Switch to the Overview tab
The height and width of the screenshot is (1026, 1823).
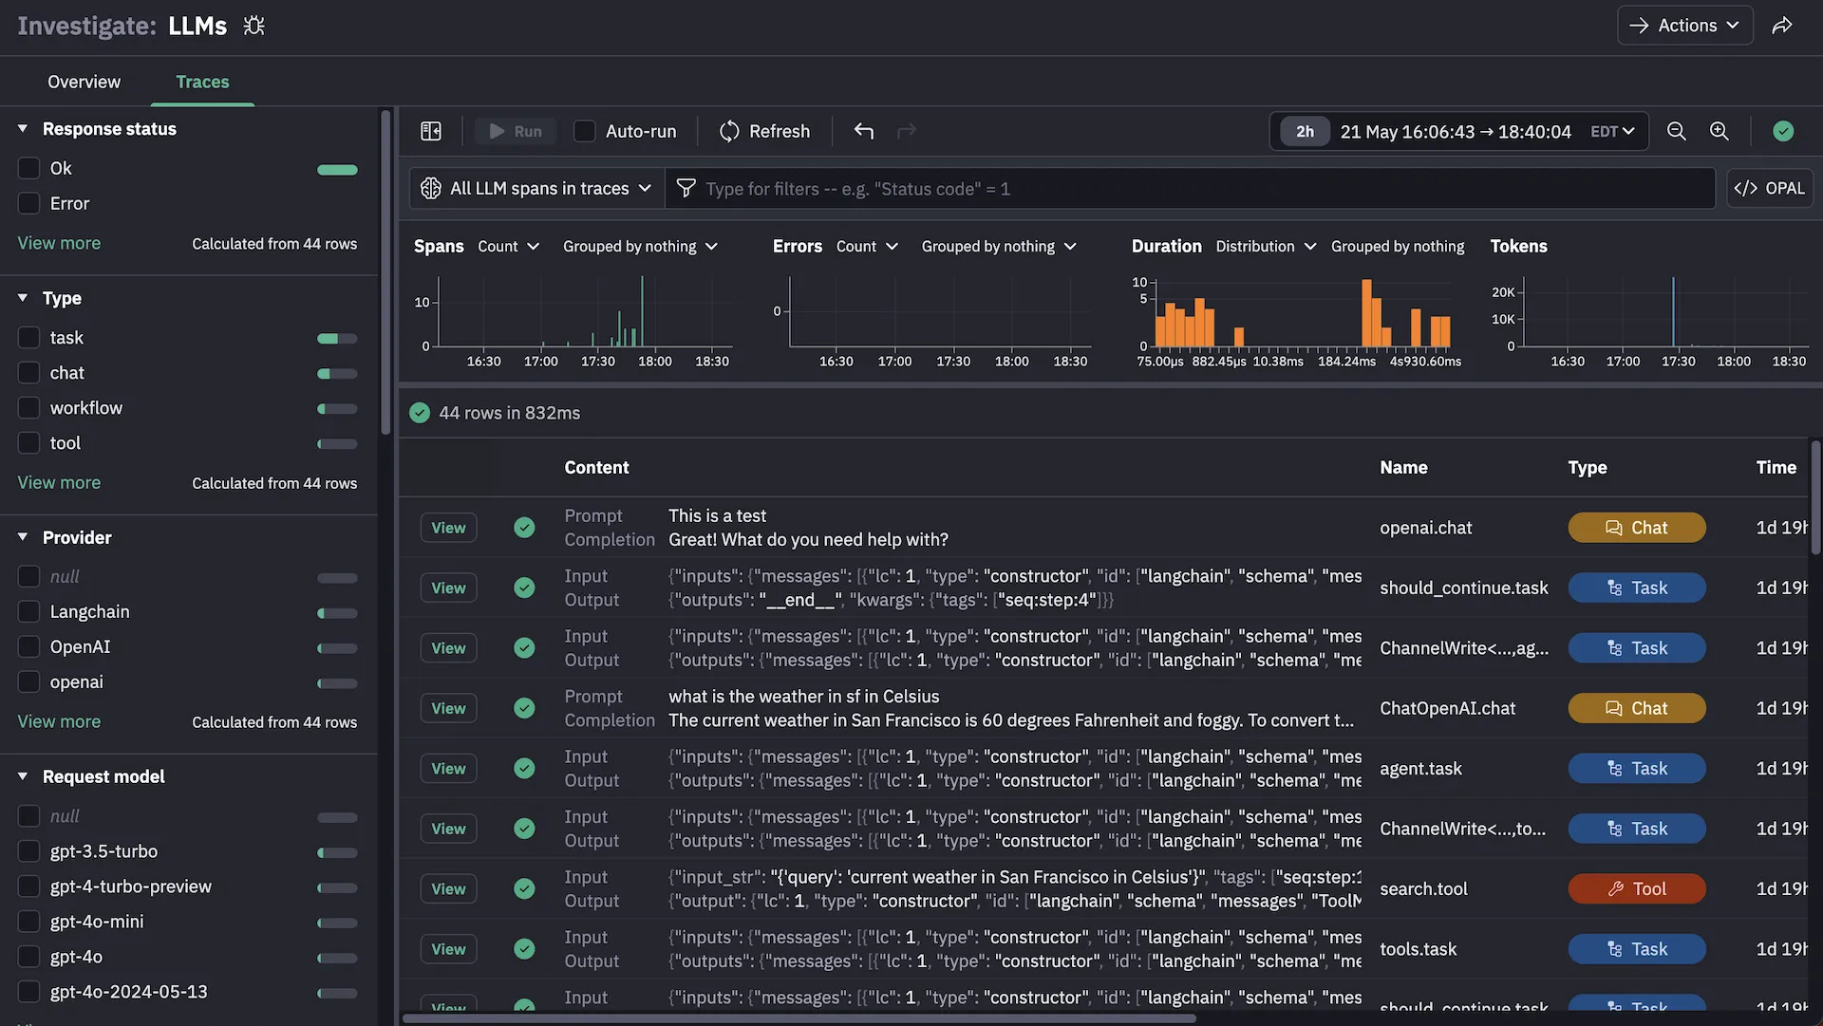[84, 82]
